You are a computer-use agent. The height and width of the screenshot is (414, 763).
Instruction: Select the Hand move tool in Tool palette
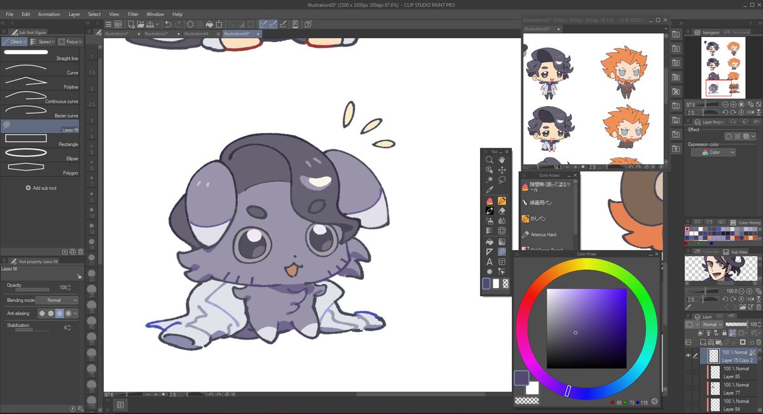click(x=502, y=160)
